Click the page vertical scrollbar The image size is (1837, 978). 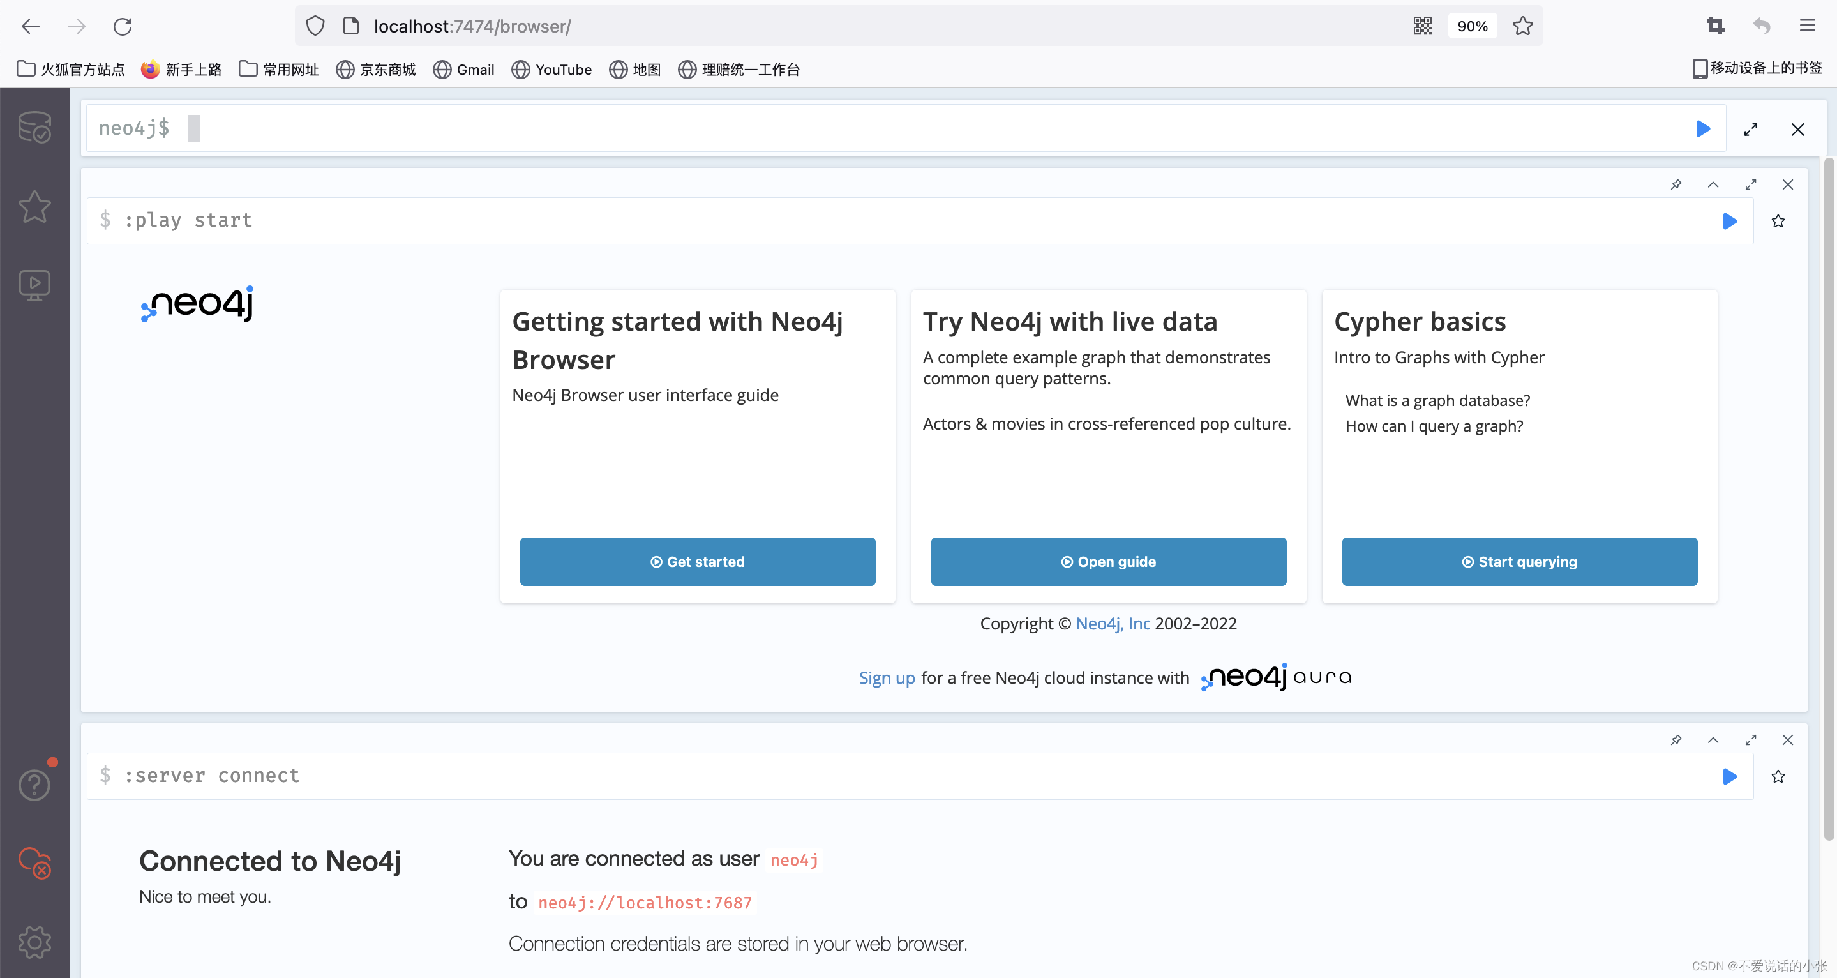[x=1829, y=499]
